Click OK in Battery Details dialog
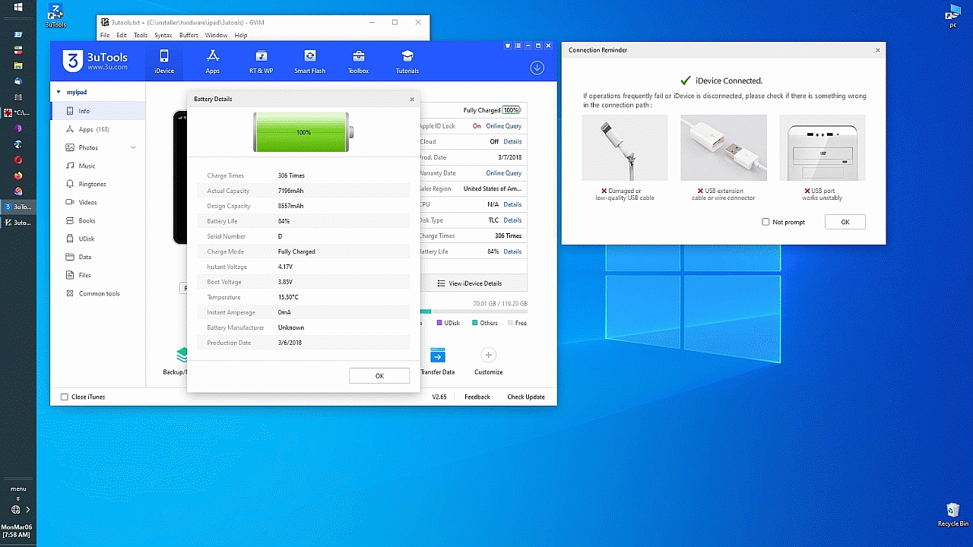The image size is (973, 547). [x=379, y=375]
